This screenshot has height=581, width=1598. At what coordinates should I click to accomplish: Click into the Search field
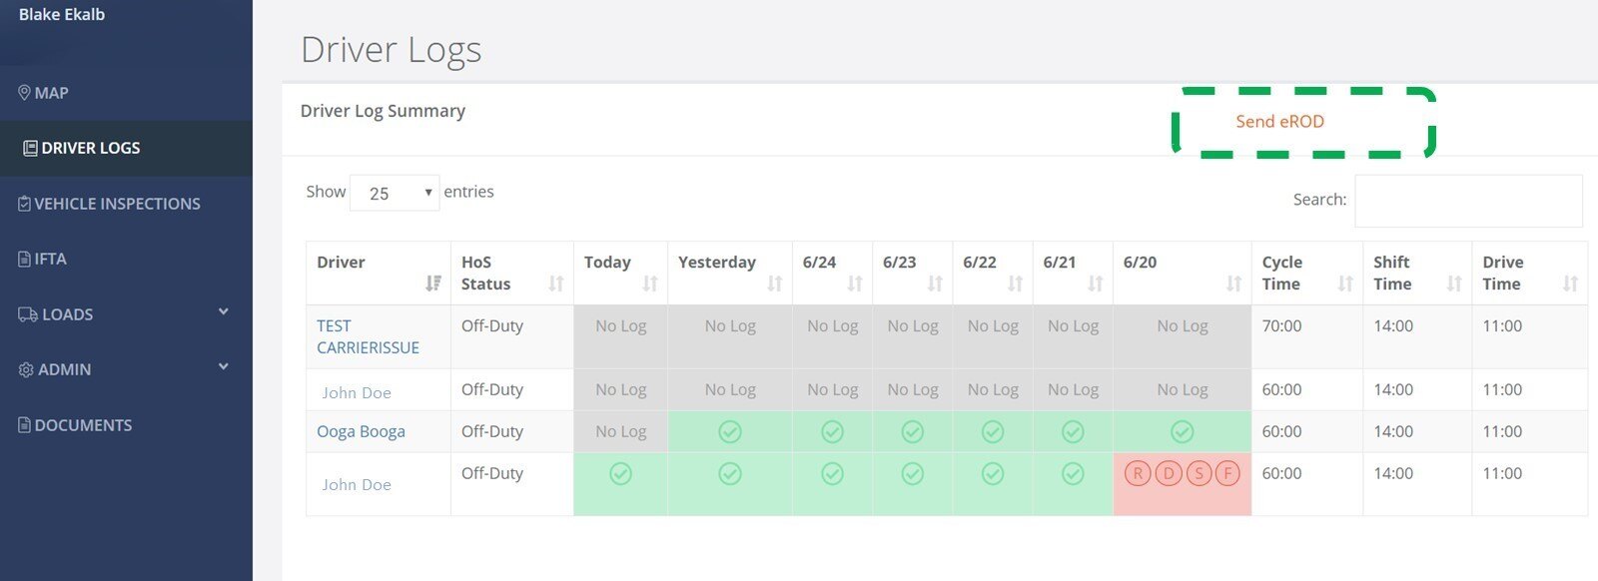(x=1468, y=201)
